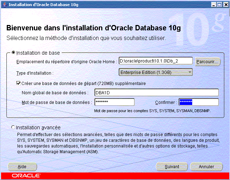Click the installer icon in the title bar
The height and width of the screenshot is (180, 230).
pyautogui.click(x=4, y=4)
